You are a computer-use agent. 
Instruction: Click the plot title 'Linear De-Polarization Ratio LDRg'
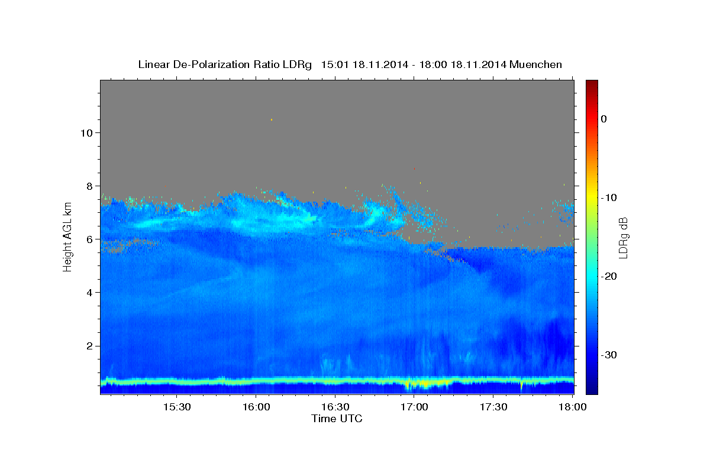[224, 64]
